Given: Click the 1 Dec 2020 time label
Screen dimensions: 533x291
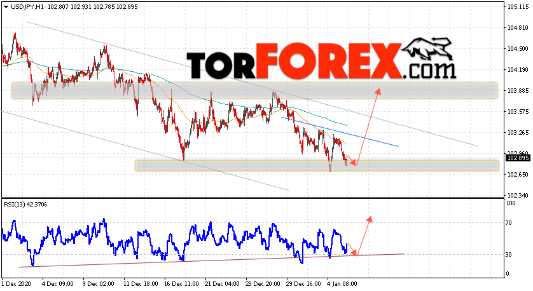Looking at the screenshot, I should [x=17, y=284].
